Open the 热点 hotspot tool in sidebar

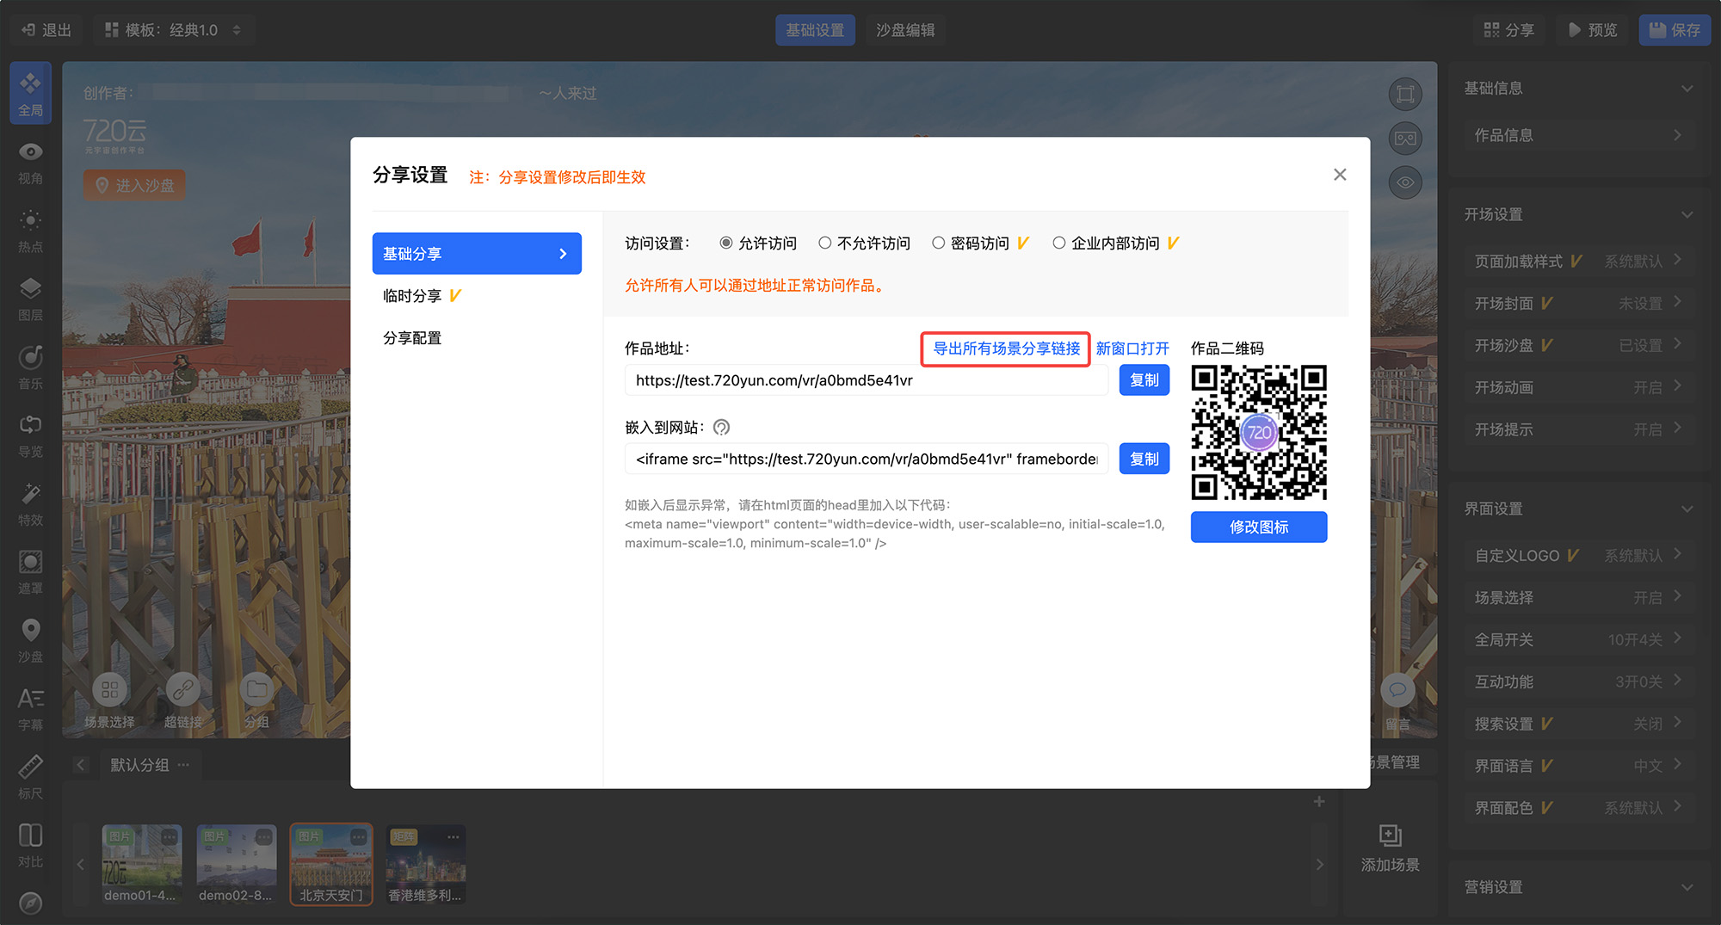coord(30,230)
